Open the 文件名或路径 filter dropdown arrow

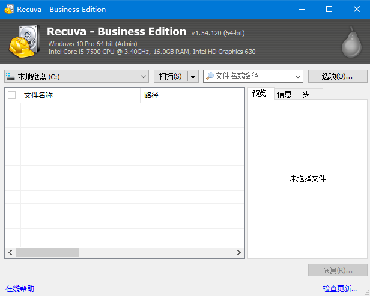[x=298, y=76]
